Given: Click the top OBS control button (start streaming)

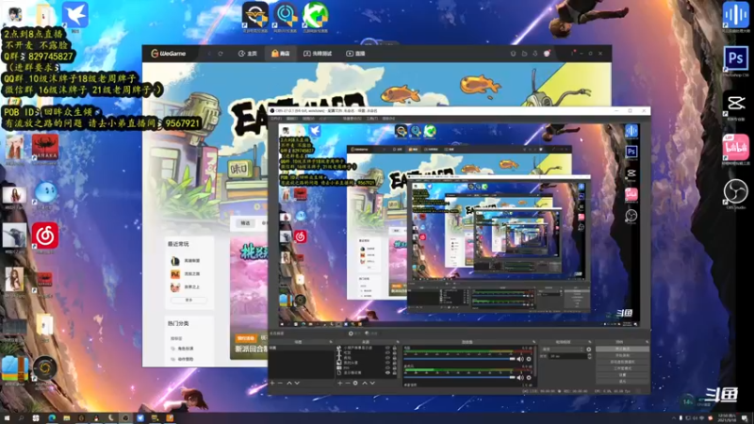Looking at the screenshot, I should point(622,349).
